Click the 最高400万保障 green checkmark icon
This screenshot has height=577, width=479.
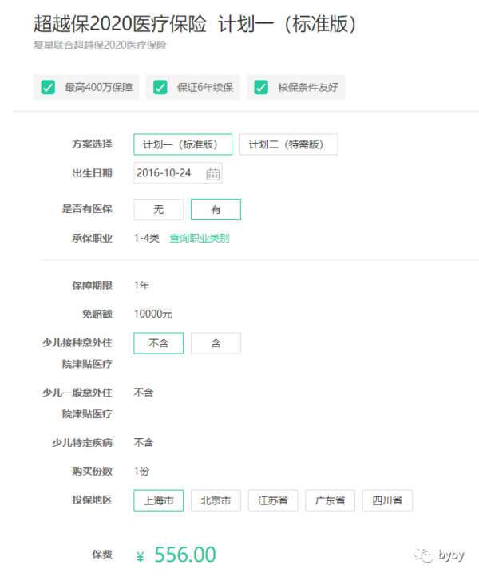point(48,87)
